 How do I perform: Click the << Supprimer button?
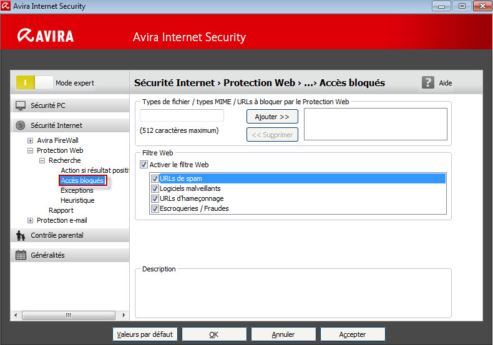point(272,135)
